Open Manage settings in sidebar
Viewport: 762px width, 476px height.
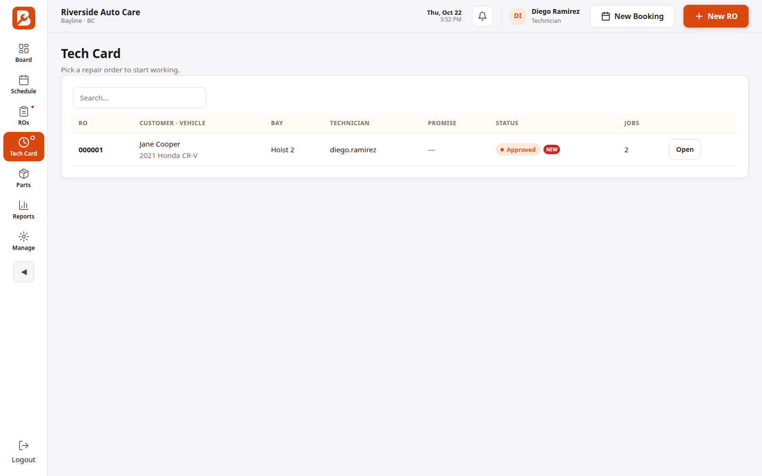tap(24, 241)
